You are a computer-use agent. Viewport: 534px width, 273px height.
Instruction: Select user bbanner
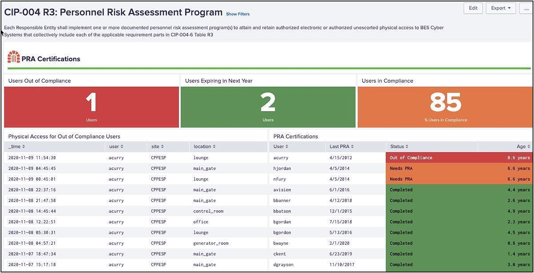click(x=282, y=201)
